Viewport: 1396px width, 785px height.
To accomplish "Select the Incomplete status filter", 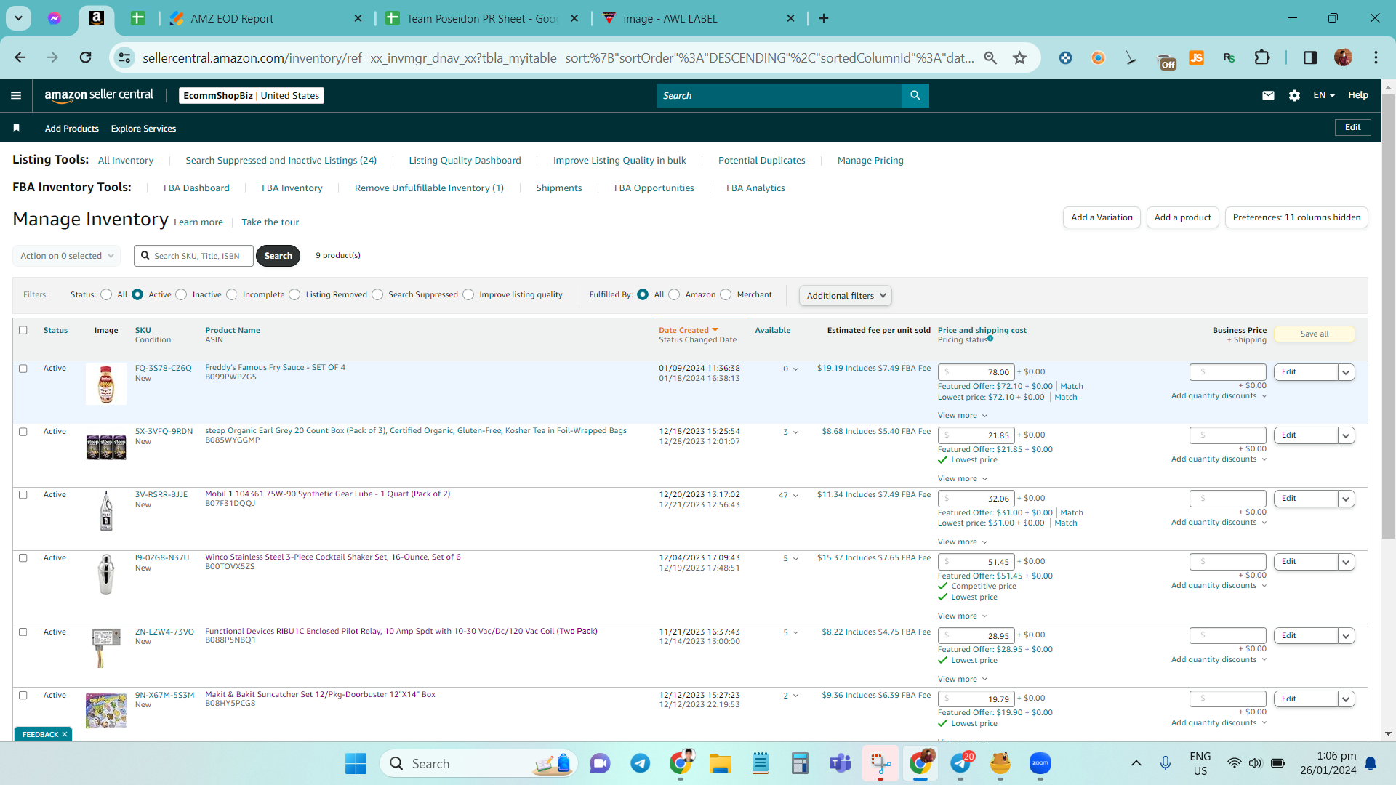I will tap(231, 294).
